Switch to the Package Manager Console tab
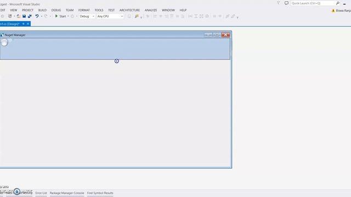Screen dimensions: 351x197 [x=67, y=193]
